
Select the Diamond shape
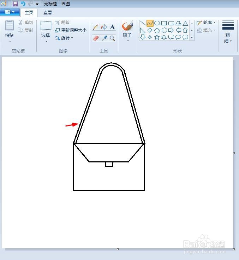click(x=150, y=30)
